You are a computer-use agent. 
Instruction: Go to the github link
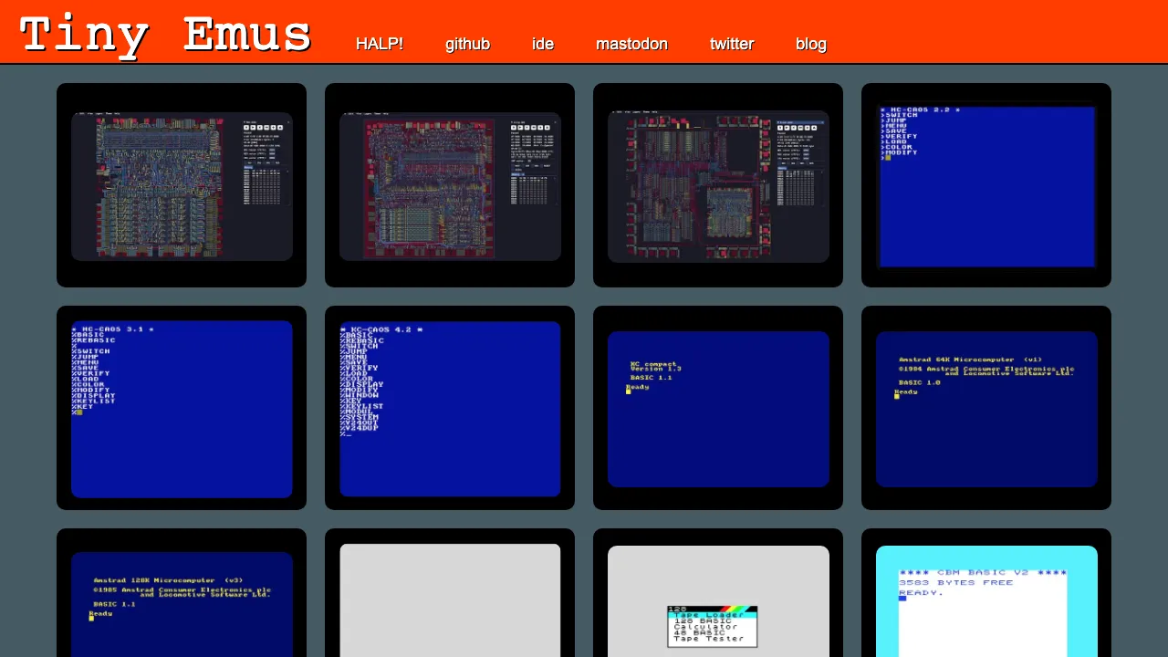tap(467, 44)
